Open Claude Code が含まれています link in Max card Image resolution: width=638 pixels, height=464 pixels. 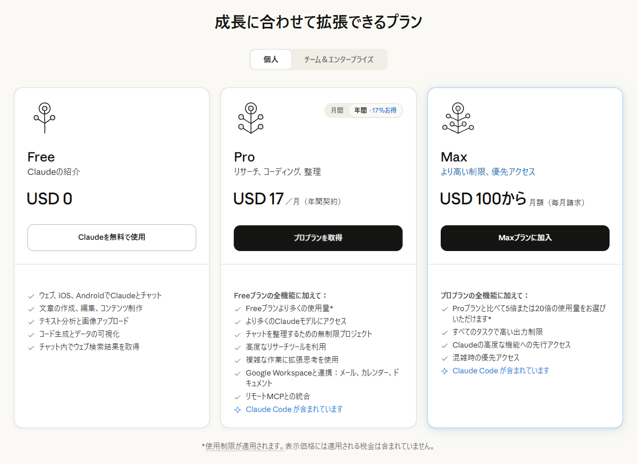click(500, 371)
